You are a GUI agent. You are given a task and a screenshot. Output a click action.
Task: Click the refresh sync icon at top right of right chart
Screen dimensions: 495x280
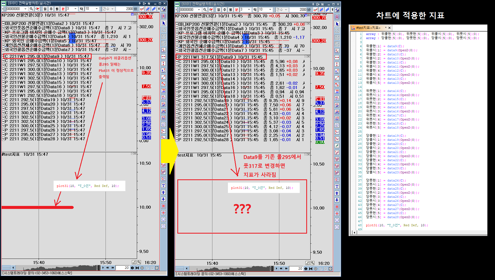337,10
